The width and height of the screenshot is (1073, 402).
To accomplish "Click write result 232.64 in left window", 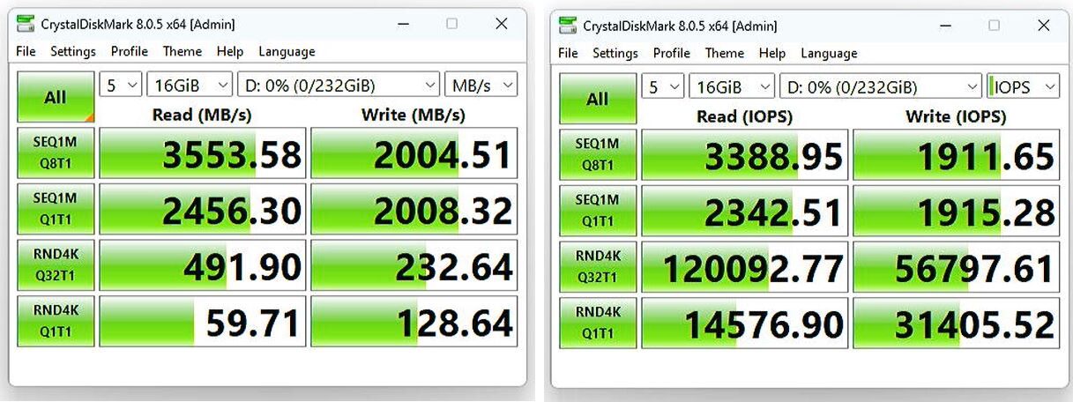I will (414, 265).
